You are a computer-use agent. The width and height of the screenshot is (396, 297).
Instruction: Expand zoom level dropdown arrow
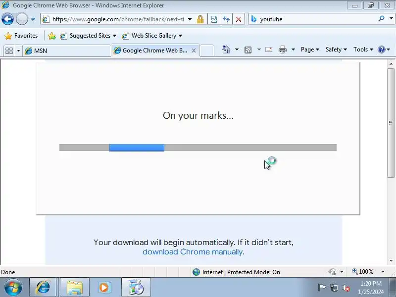tap(383, 272)
